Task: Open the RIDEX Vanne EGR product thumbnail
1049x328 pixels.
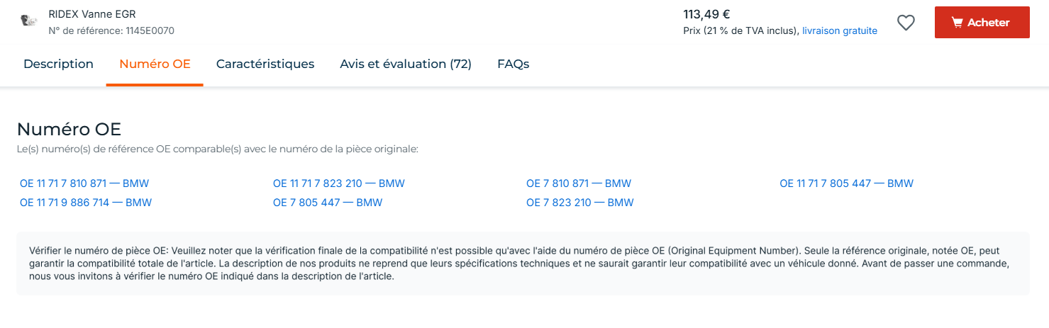Action: tap(29, 21)
